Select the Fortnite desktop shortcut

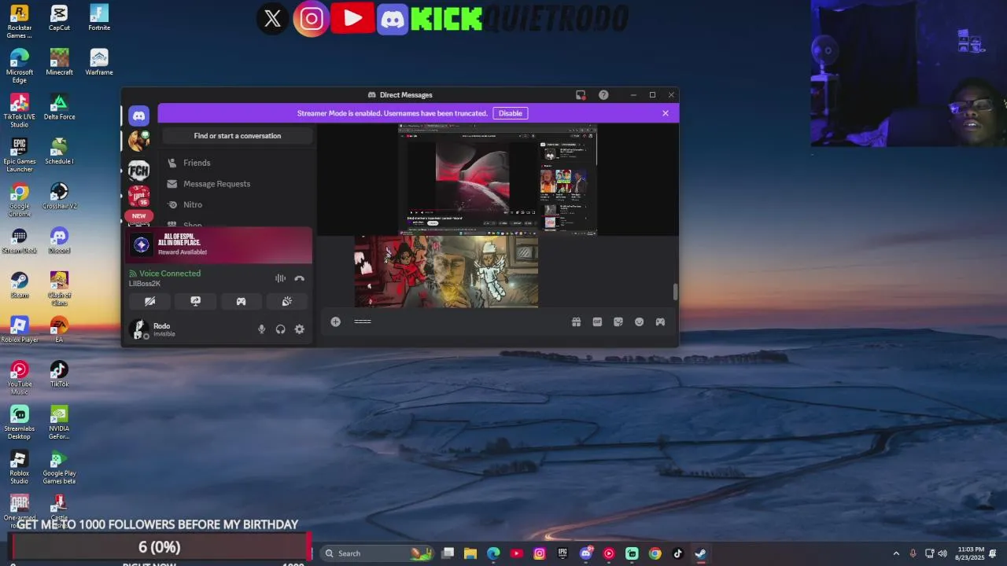(x=99, y=18)
